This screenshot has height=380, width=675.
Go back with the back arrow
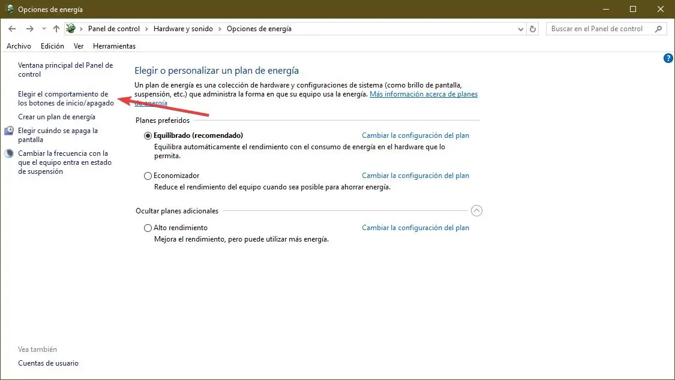[12, 29]
